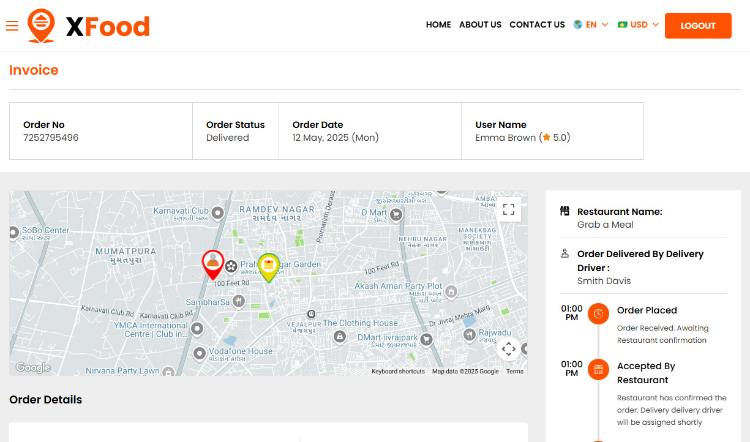750x442 pixels.
Task: Open map Keyboard shortcuts
Action: click(x=398, y=372)
